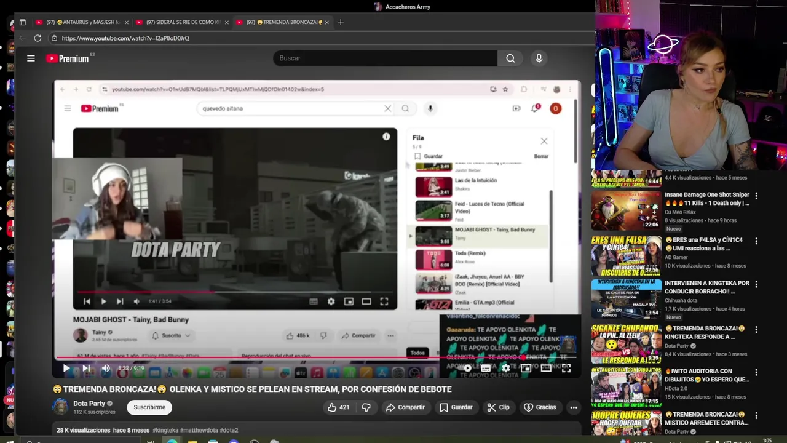Switch to miniplayer mode

pos(526,369)
